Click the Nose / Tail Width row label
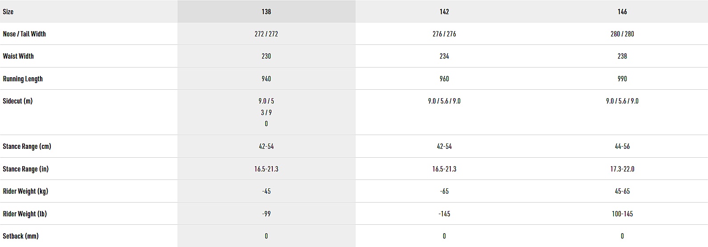708x247 pixels. point(24,34)
